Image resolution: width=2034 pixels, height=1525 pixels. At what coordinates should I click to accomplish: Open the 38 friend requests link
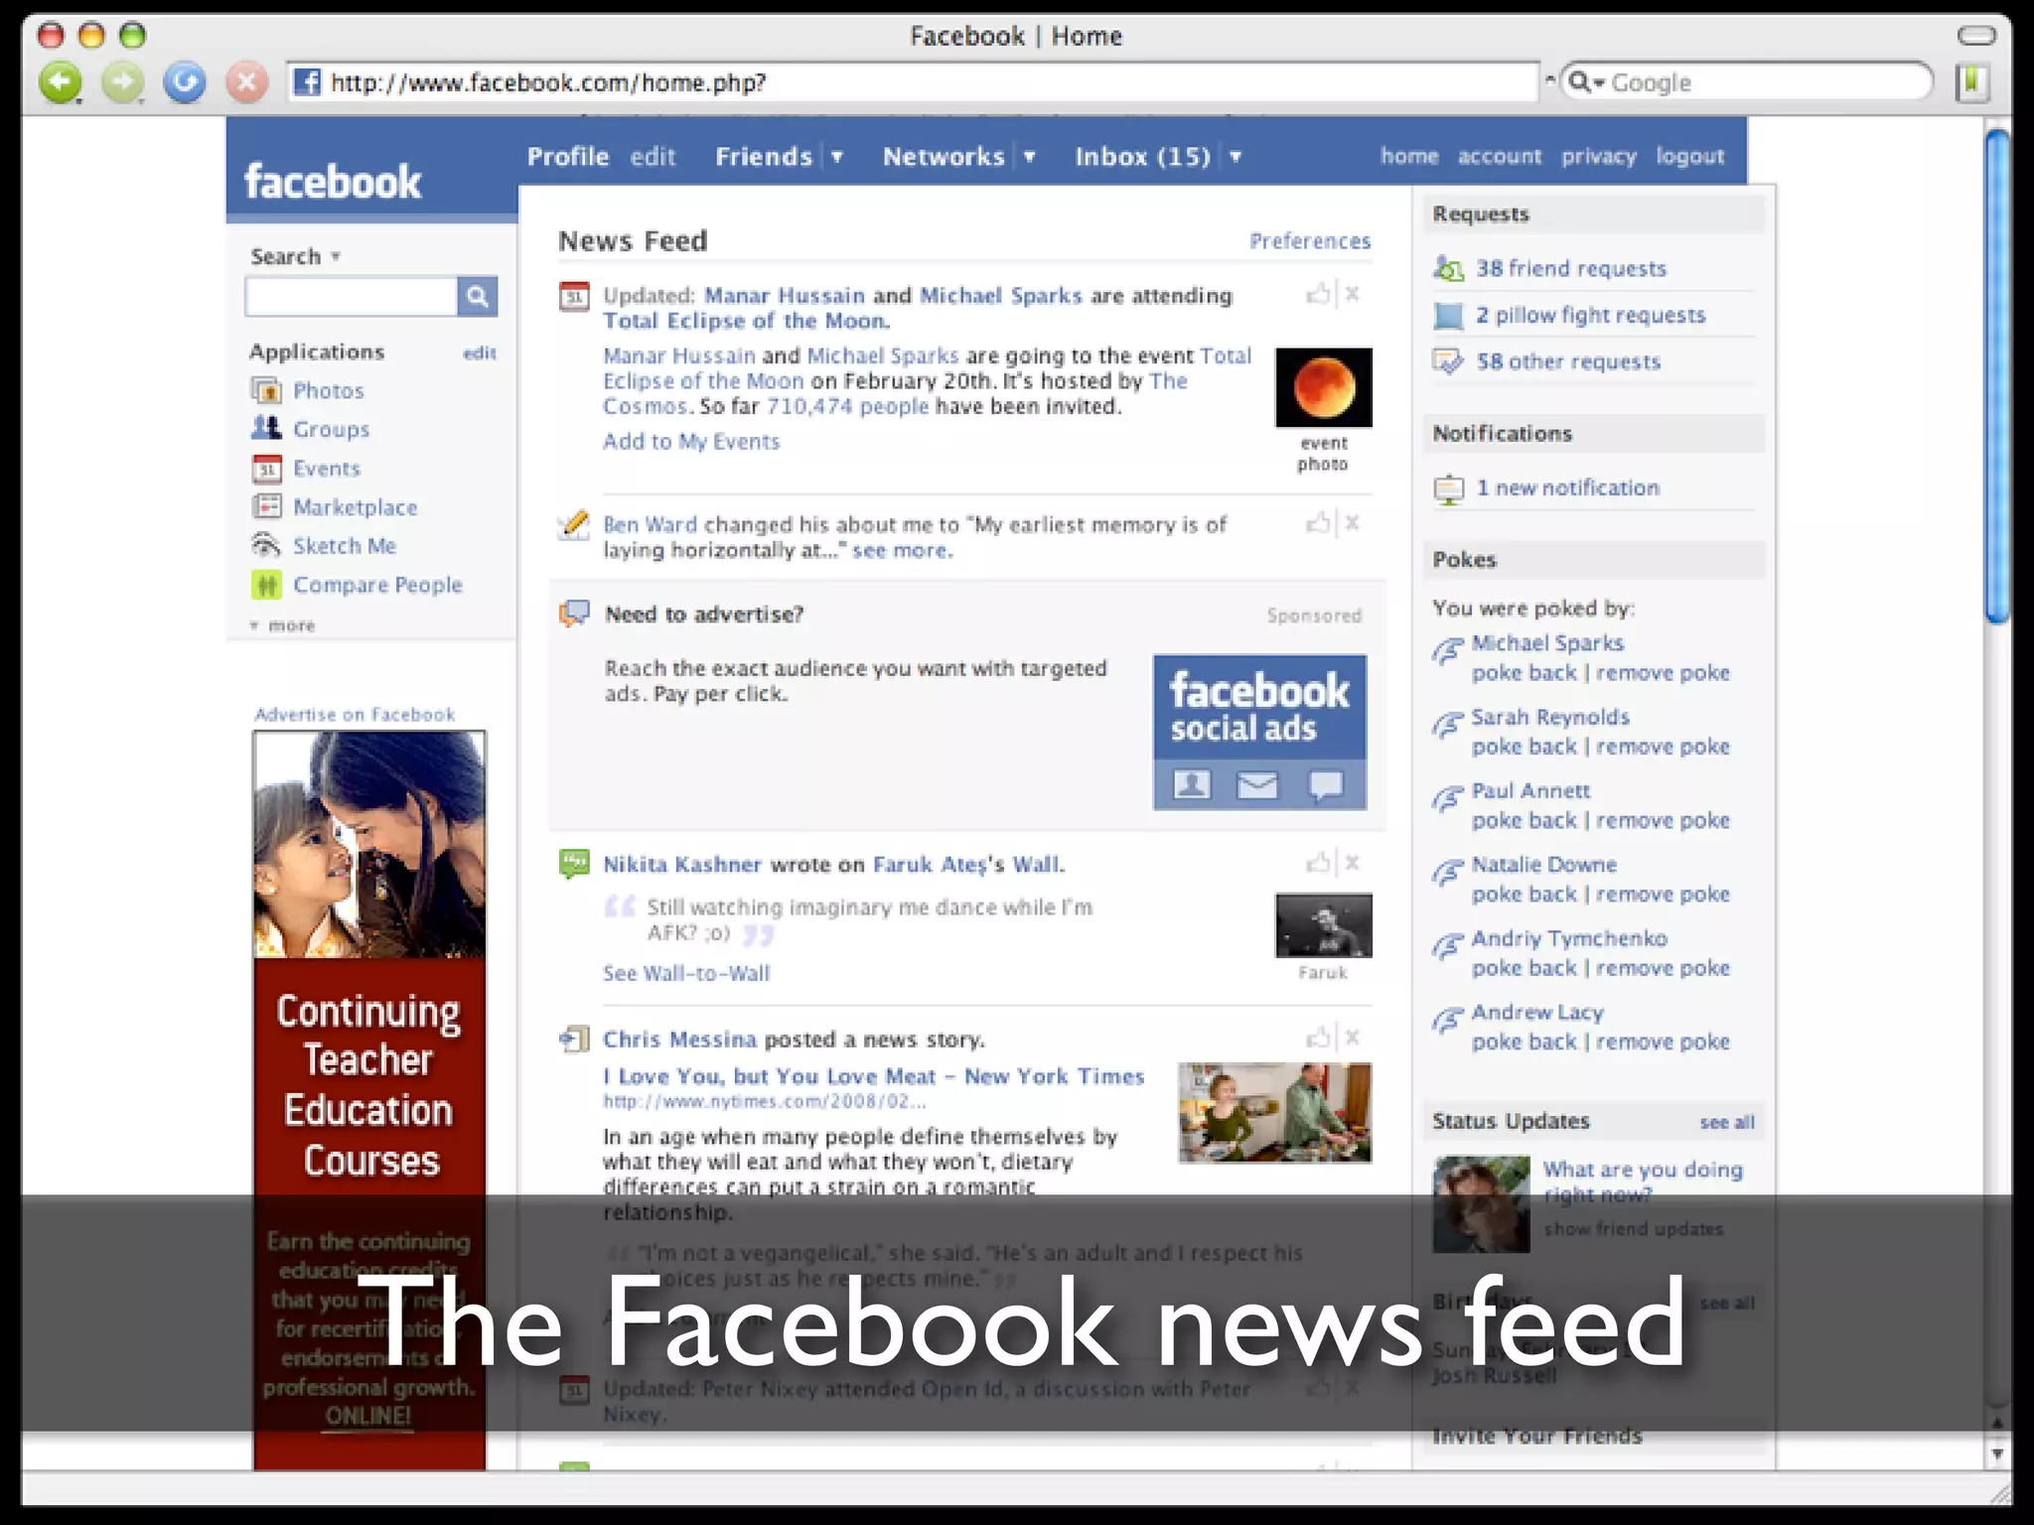tap(1571, 268)
